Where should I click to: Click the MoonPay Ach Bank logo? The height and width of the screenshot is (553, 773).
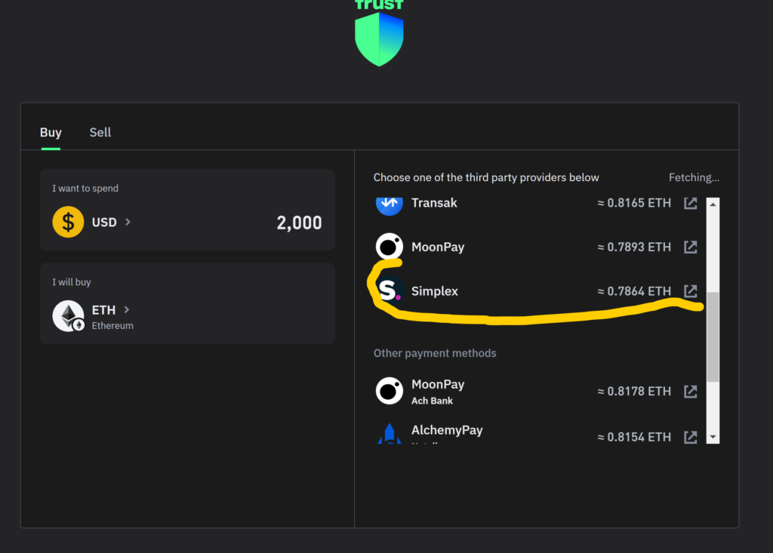390,391
